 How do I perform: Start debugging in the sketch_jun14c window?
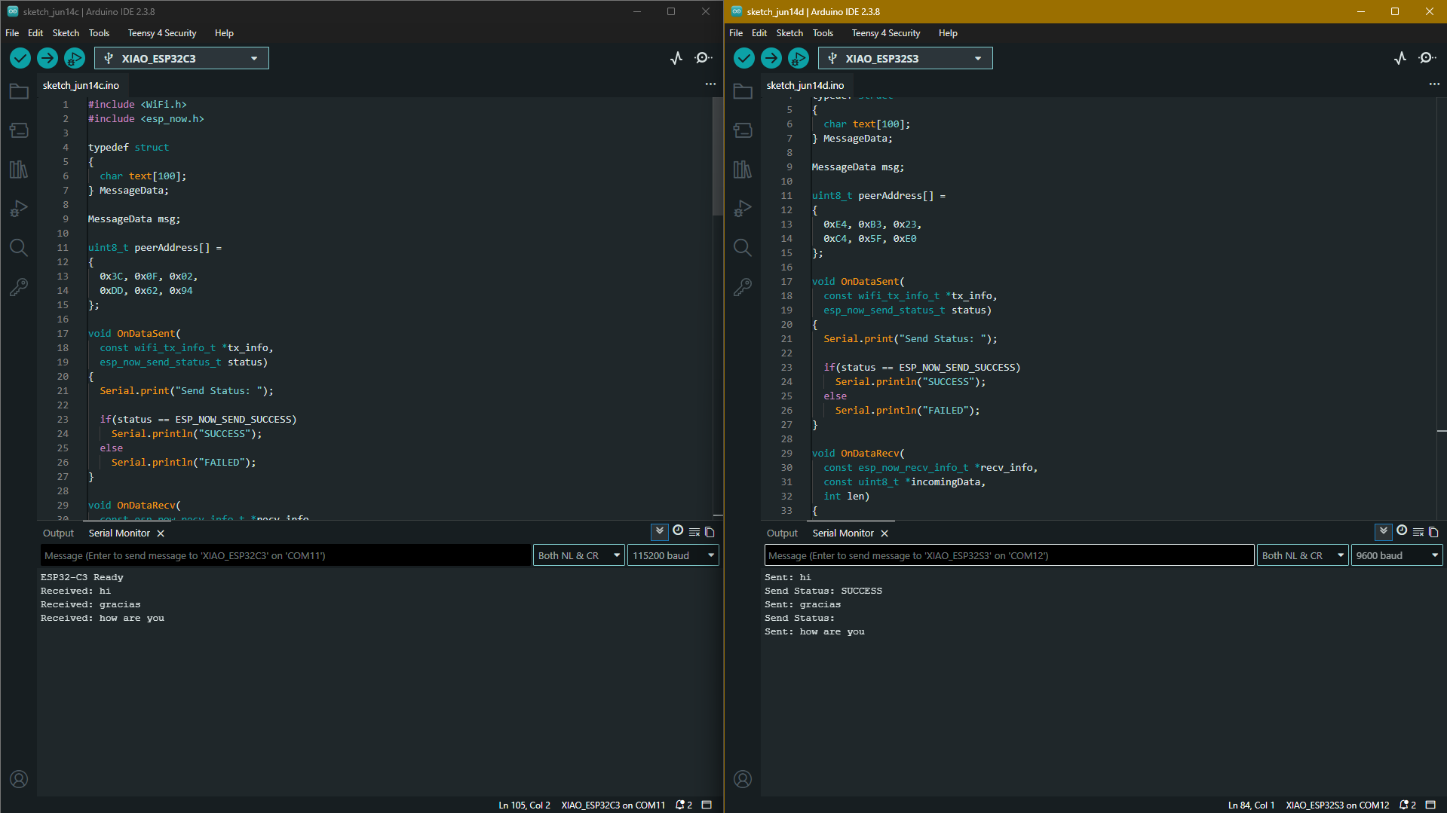tap(75, 58)
